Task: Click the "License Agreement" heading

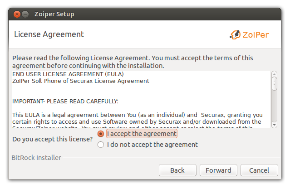Action: click(x=49, y=34)
